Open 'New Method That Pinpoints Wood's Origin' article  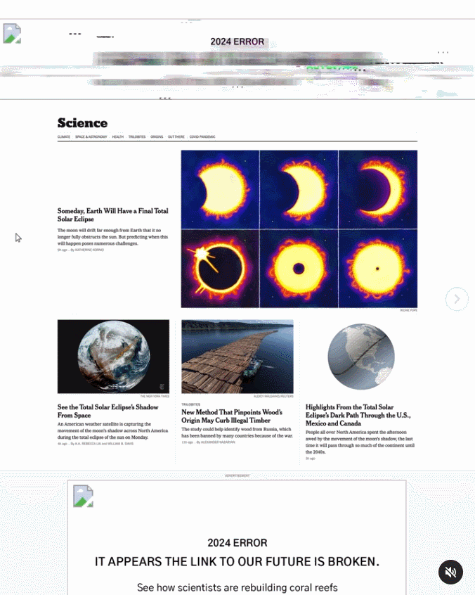tap(232, 416)
